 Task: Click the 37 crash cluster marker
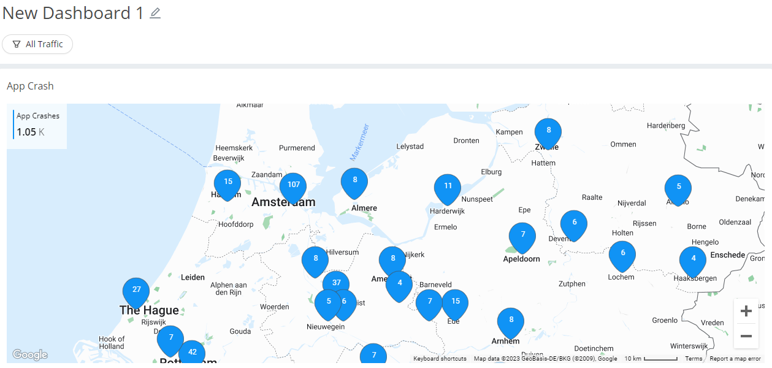(x=336, y=282)
